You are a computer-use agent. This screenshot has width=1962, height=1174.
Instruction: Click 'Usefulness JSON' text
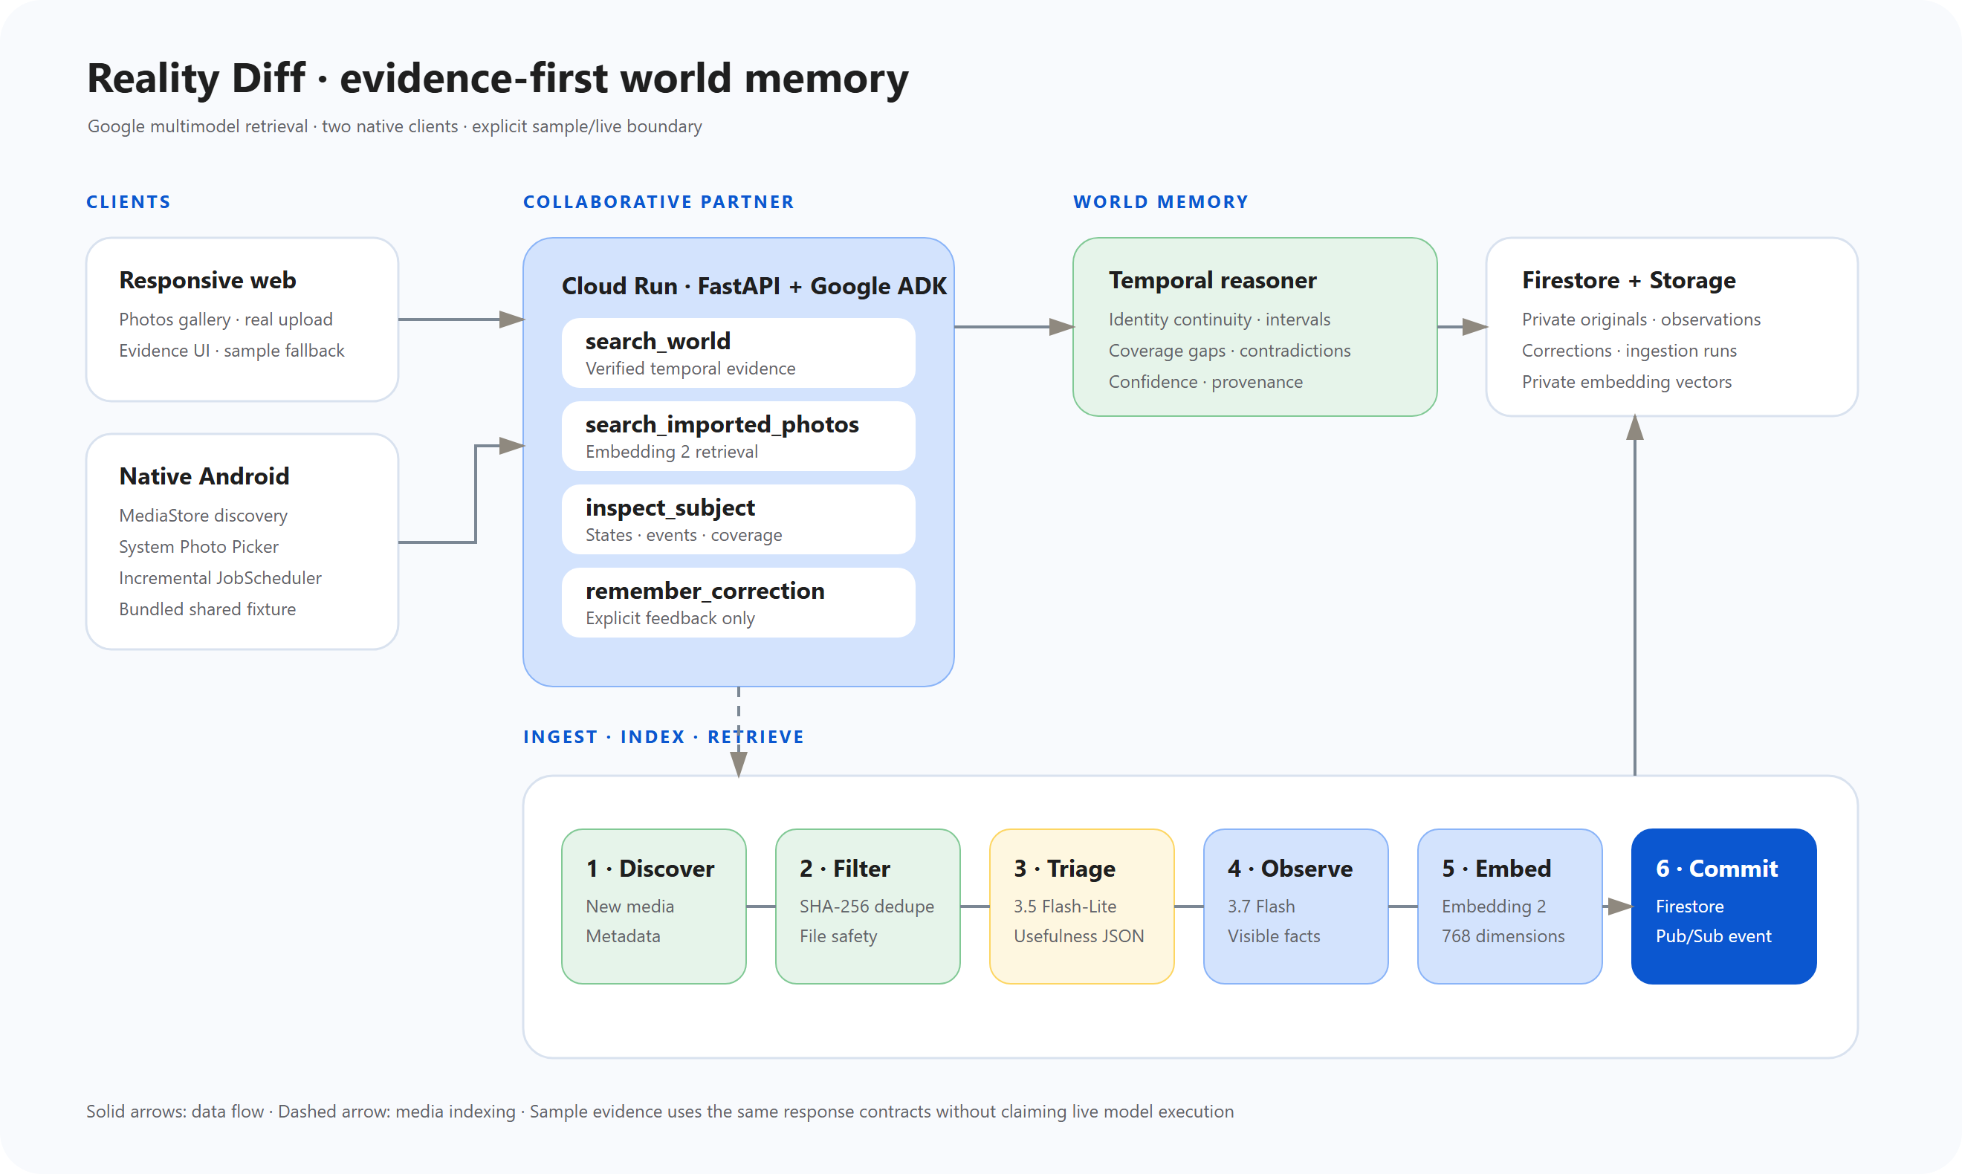pos(1078,937)
